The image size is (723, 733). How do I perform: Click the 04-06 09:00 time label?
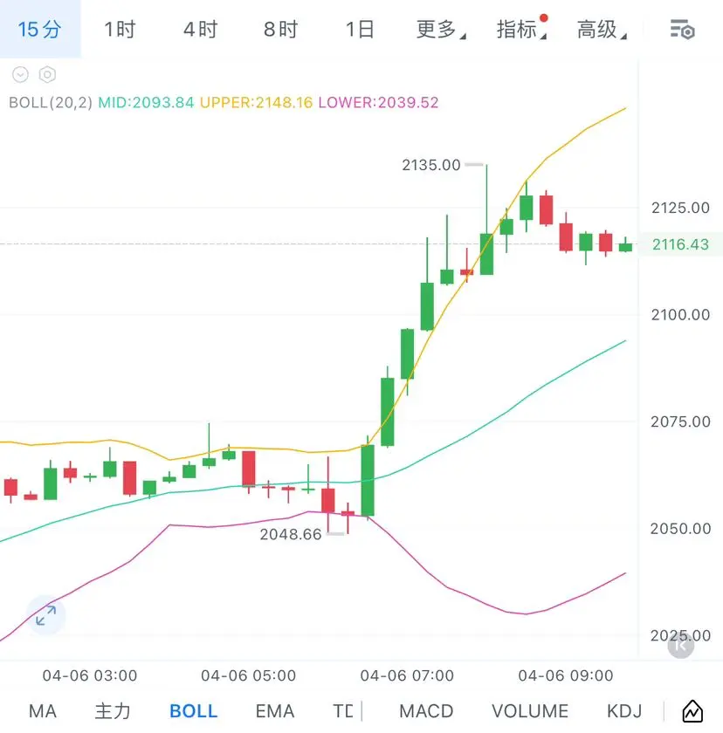(x=566, y=675)
